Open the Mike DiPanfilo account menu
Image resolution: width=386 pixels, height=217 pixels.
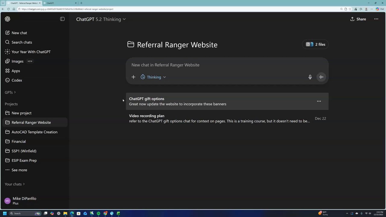click(x=35, y=201)
